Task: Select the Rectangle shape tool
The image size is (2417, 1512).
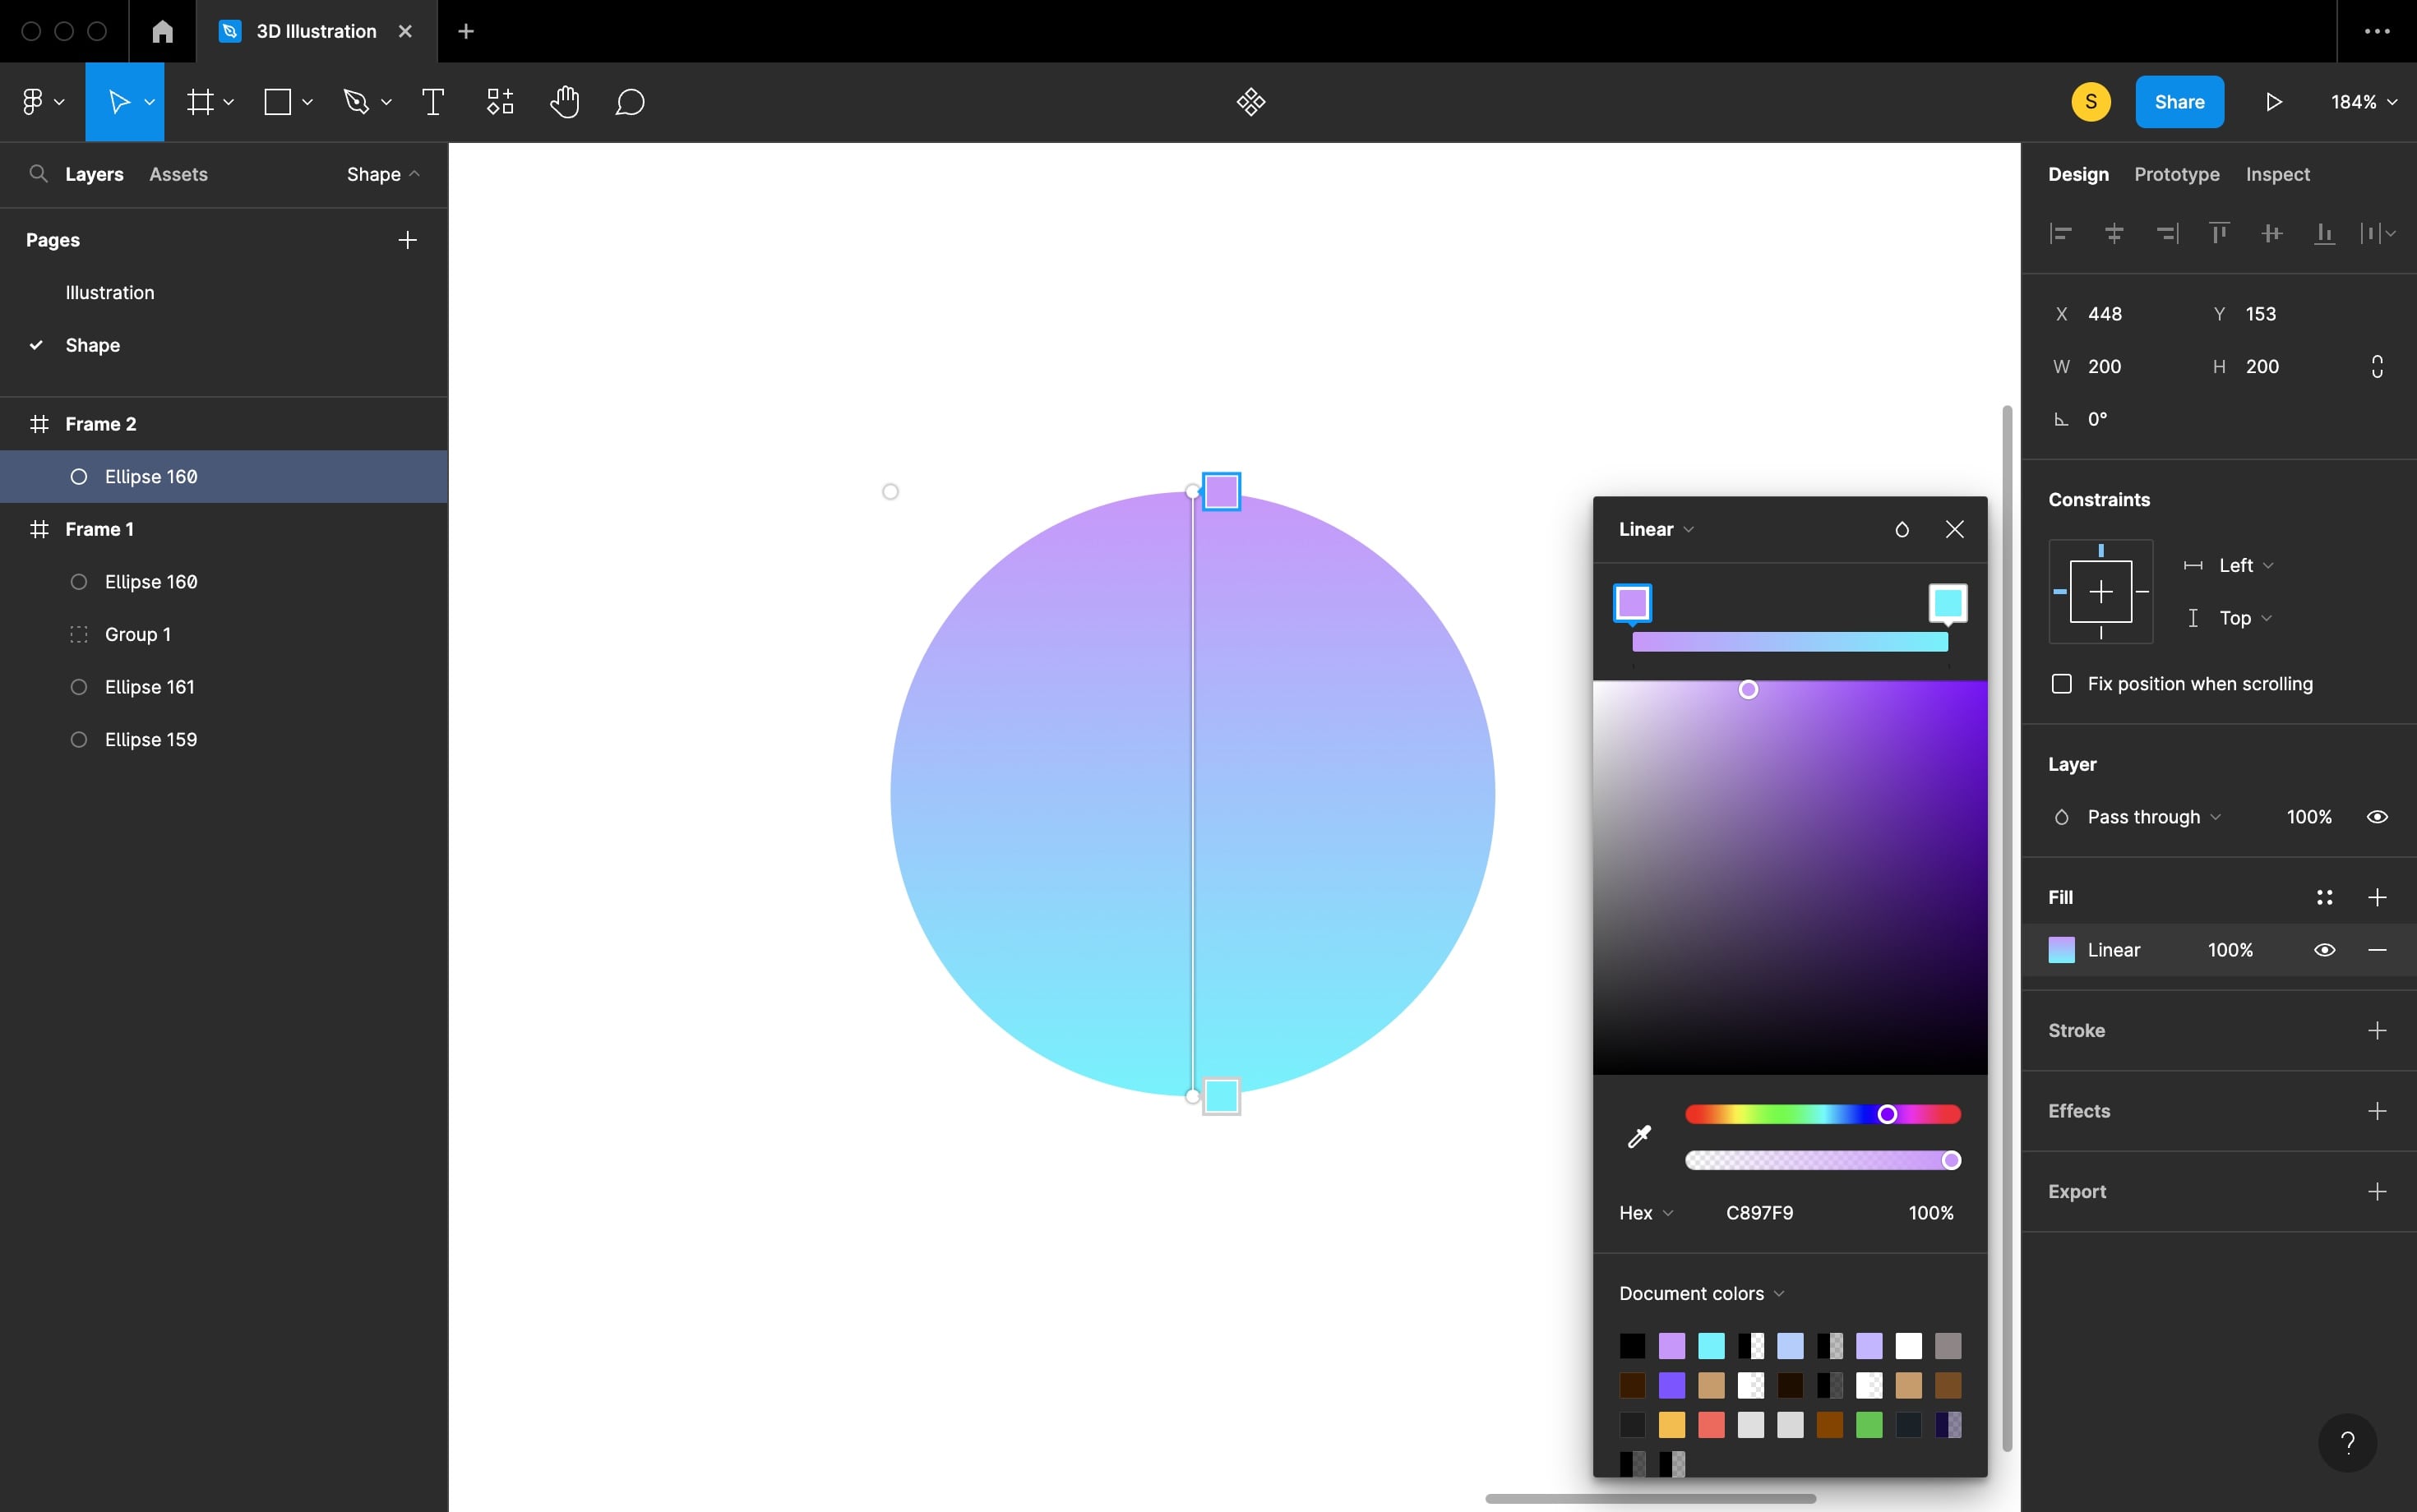Action: (277, 101)
